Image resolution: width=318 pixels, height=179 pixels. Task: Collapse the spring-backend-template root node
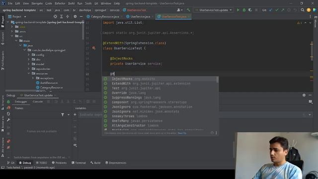pyautogui.click(x=8, y=22)
